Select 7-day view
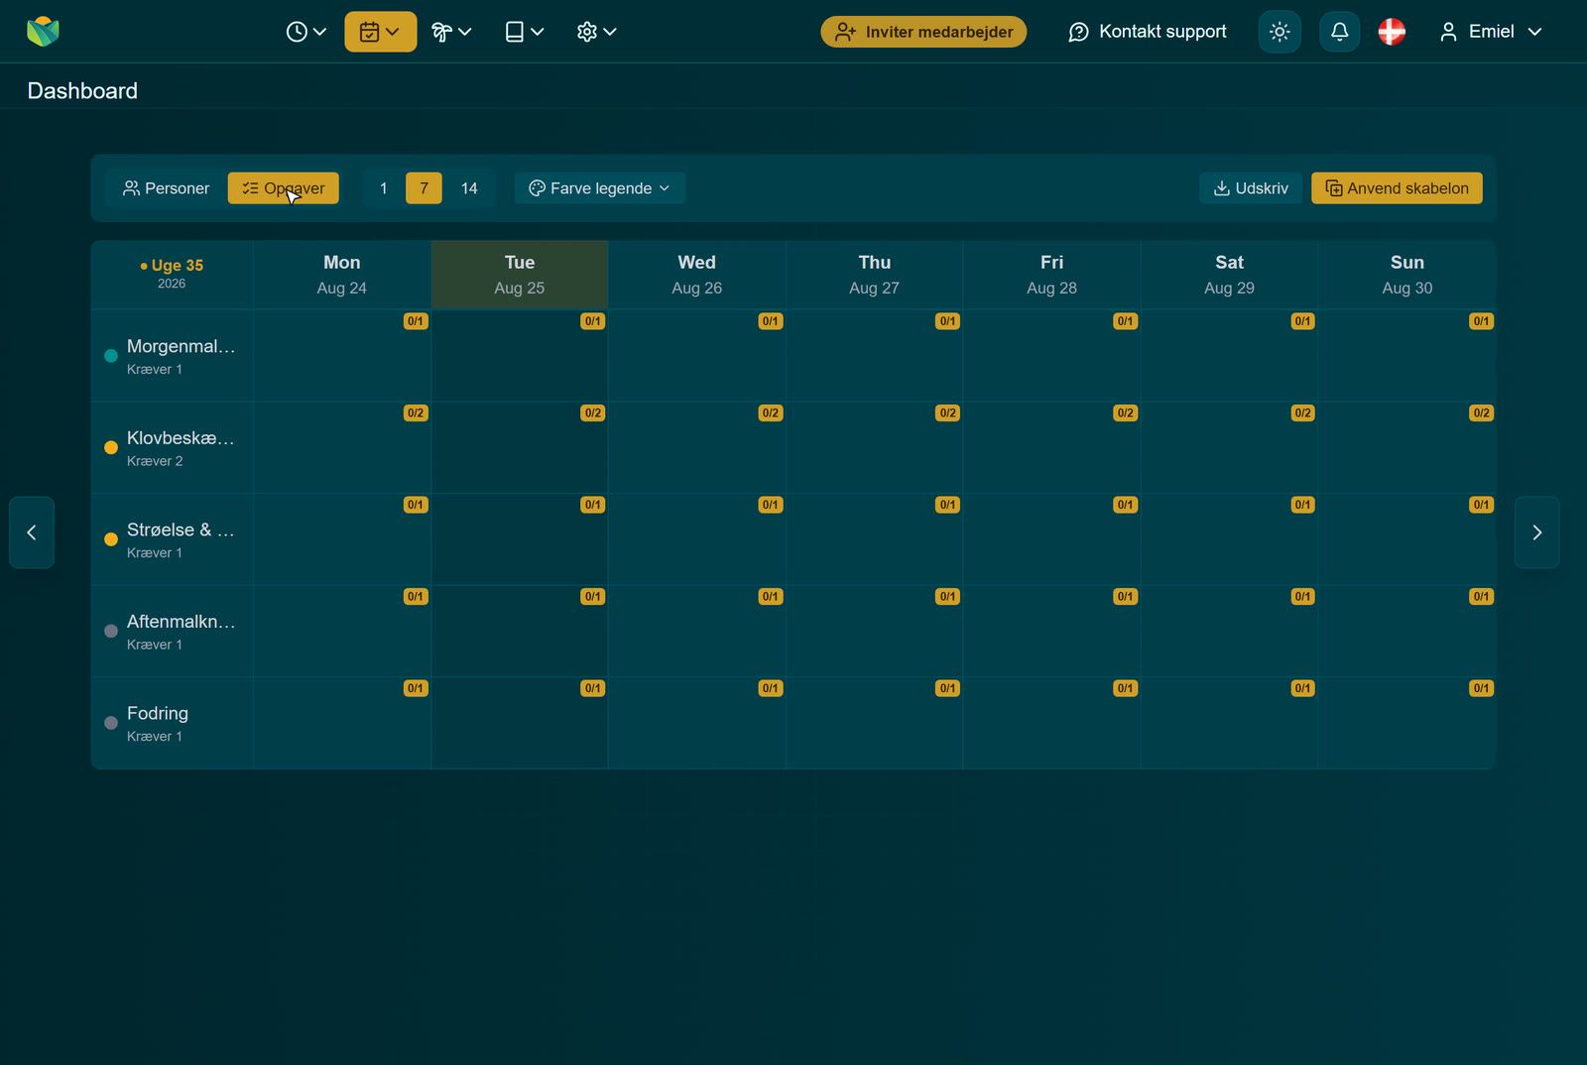The image size is (1587, 1065). 424,188
